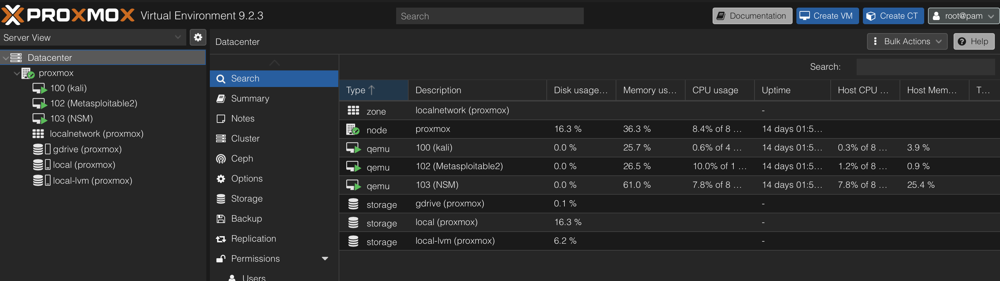Click the qemu icon in 103 (NSM) row
1000x281 pixels.
click(x=354, y=185)
